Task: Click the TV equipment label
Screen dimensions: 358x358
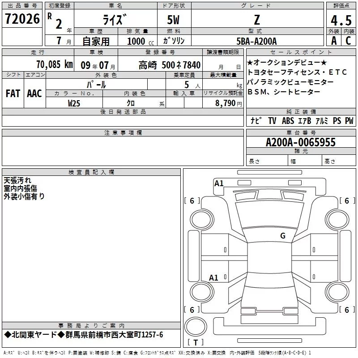Action: coord(272,120)
